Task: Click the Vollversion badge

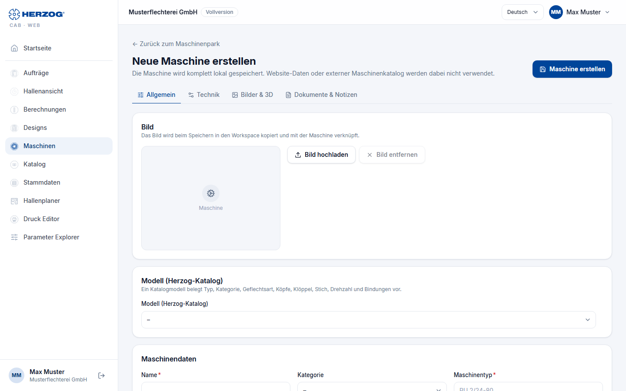Action: pyautogui.click(x=220, y=12)
